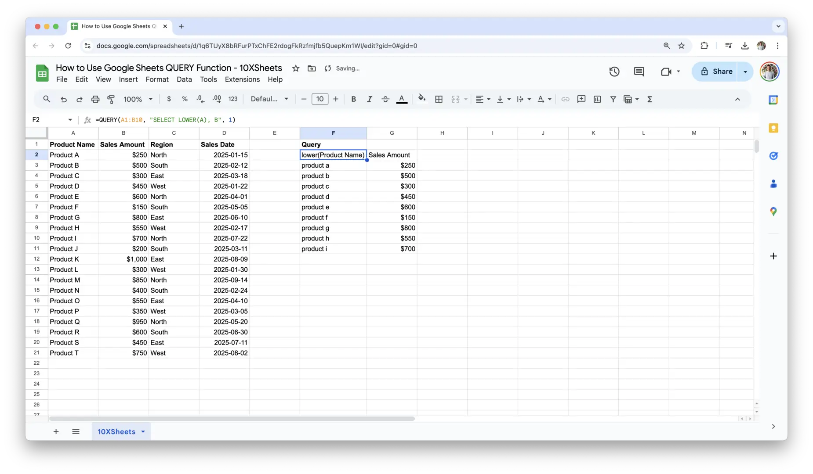The height and width of the screenshot is (474, 813).
Task: Insert link from toolbar
Action: click(565, 99)
